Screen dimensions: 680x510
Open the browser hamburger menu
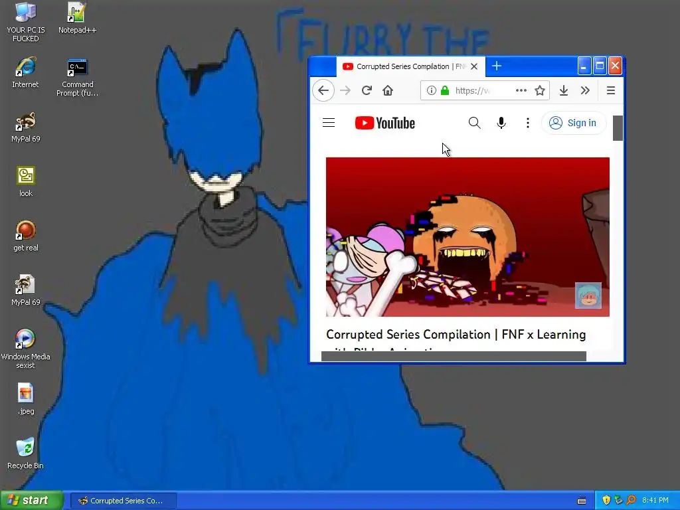[611, 90]
